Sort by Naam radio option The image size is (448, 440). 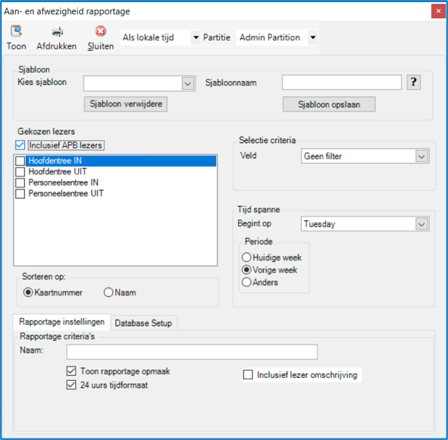coord(108,292)
